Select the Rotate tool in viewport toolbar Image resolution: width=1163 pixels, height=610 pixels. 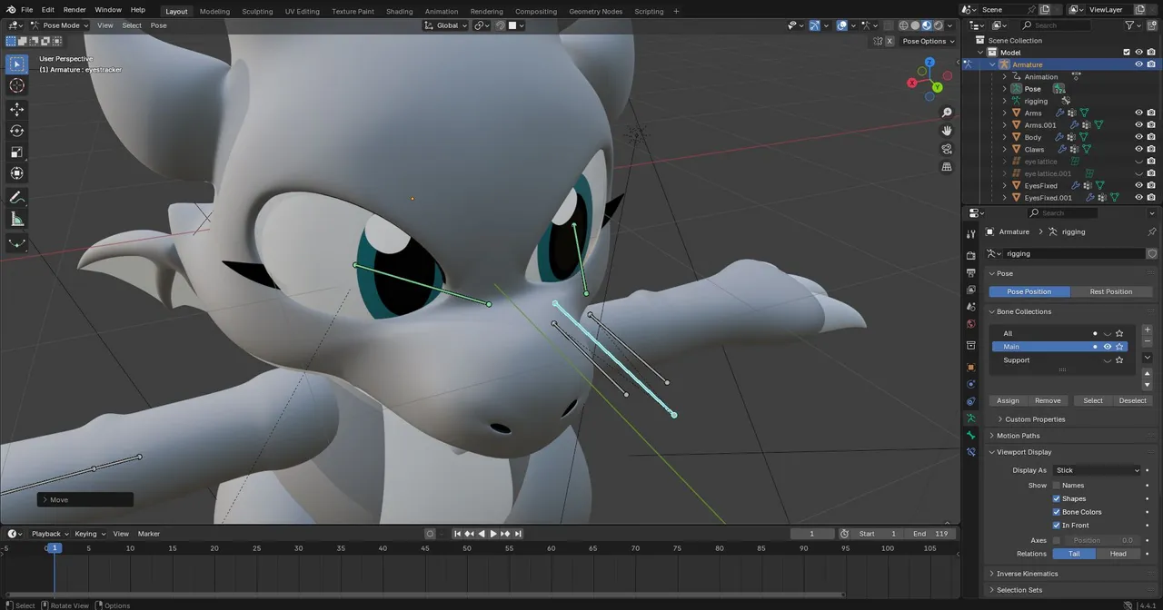[16, 131]
